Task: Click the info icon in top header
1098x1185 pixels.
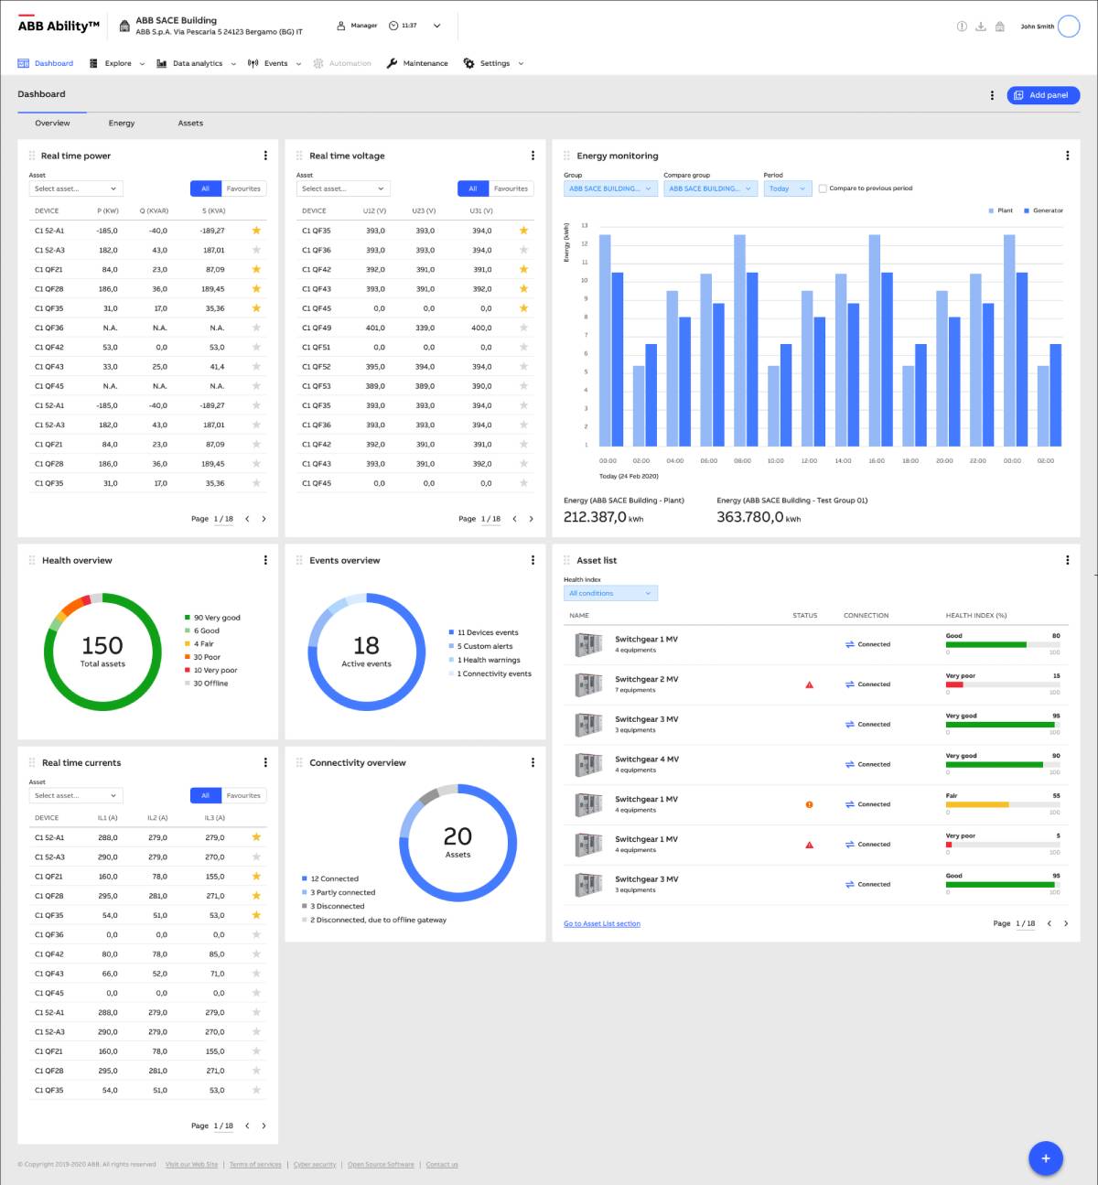Action: [x=962, y=27]
